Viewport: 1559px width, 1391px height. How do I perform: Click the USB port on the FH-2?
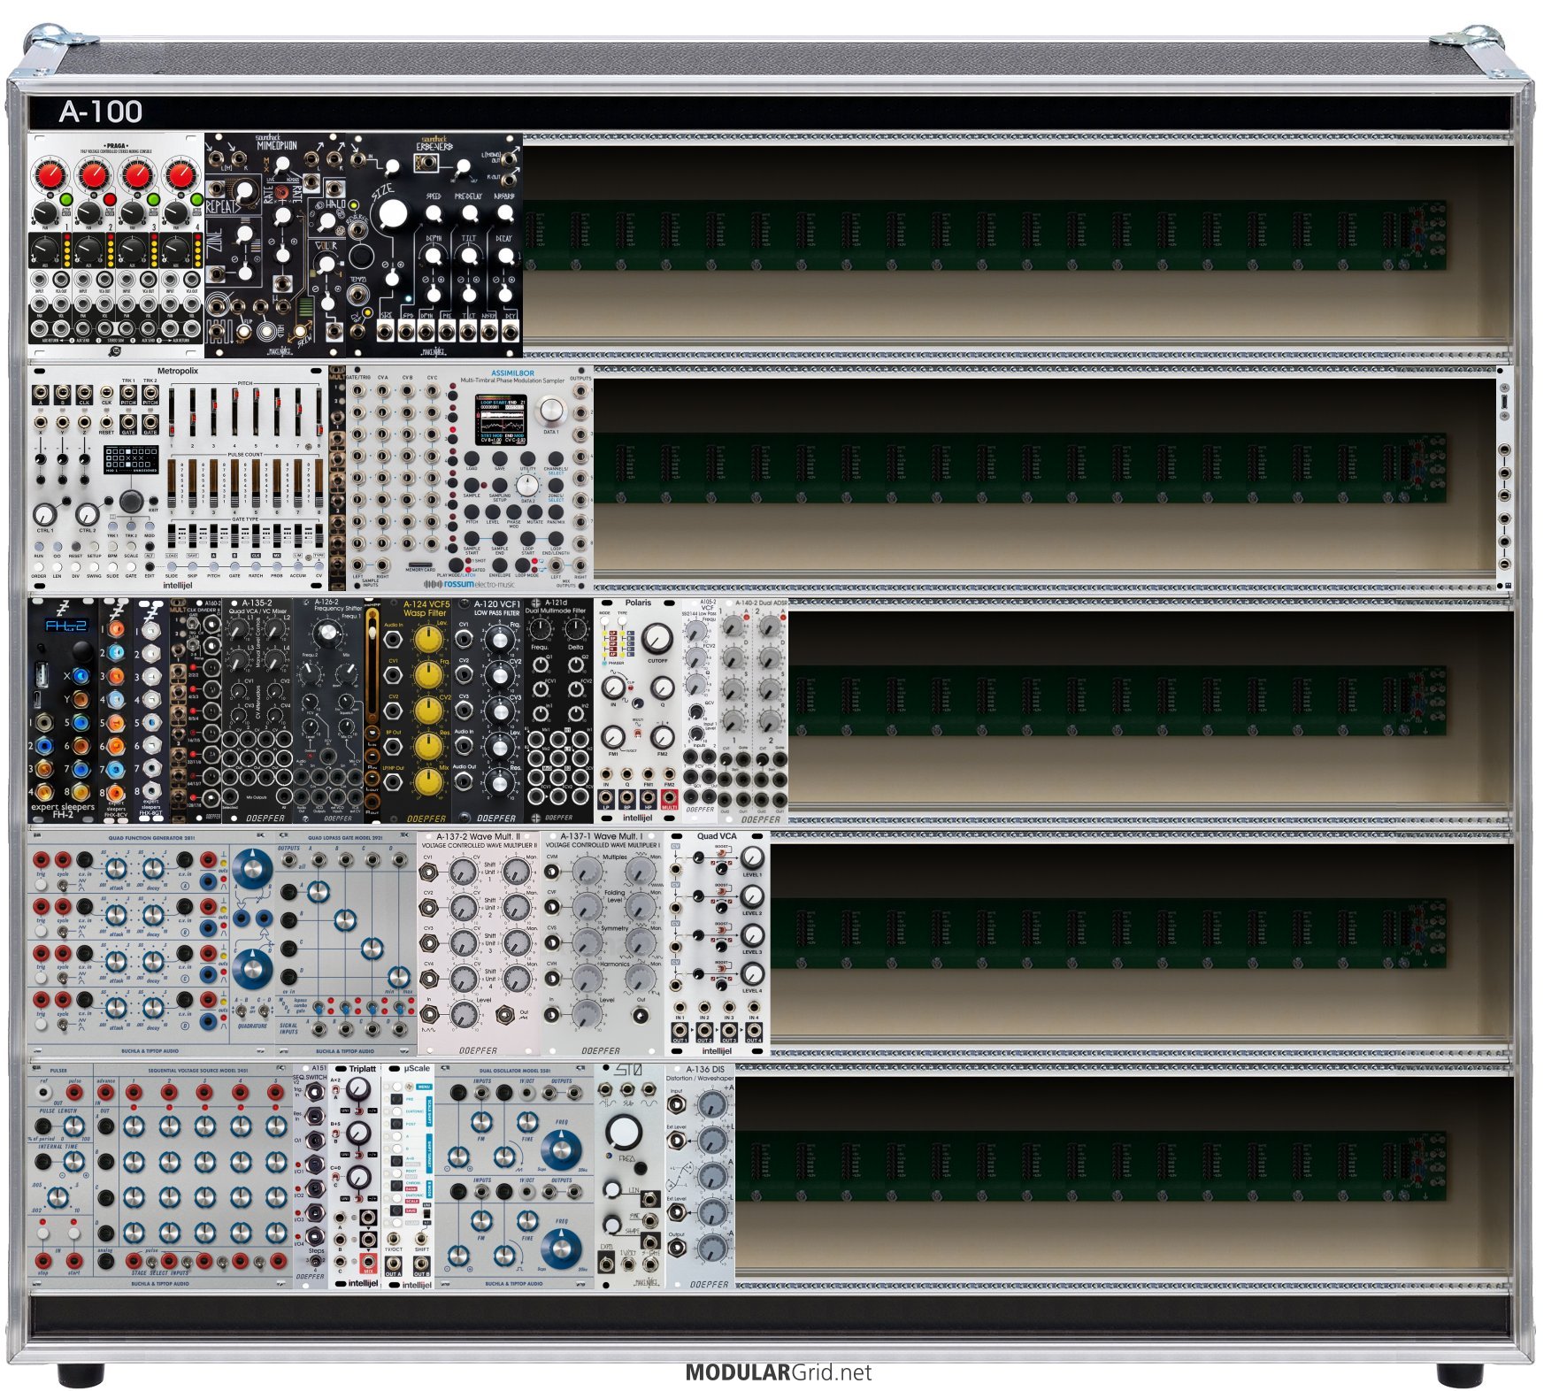41,676
